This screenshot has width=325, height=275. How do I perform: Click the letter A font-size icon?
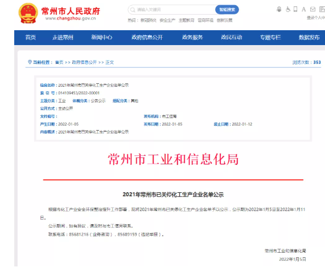point(303,9)
